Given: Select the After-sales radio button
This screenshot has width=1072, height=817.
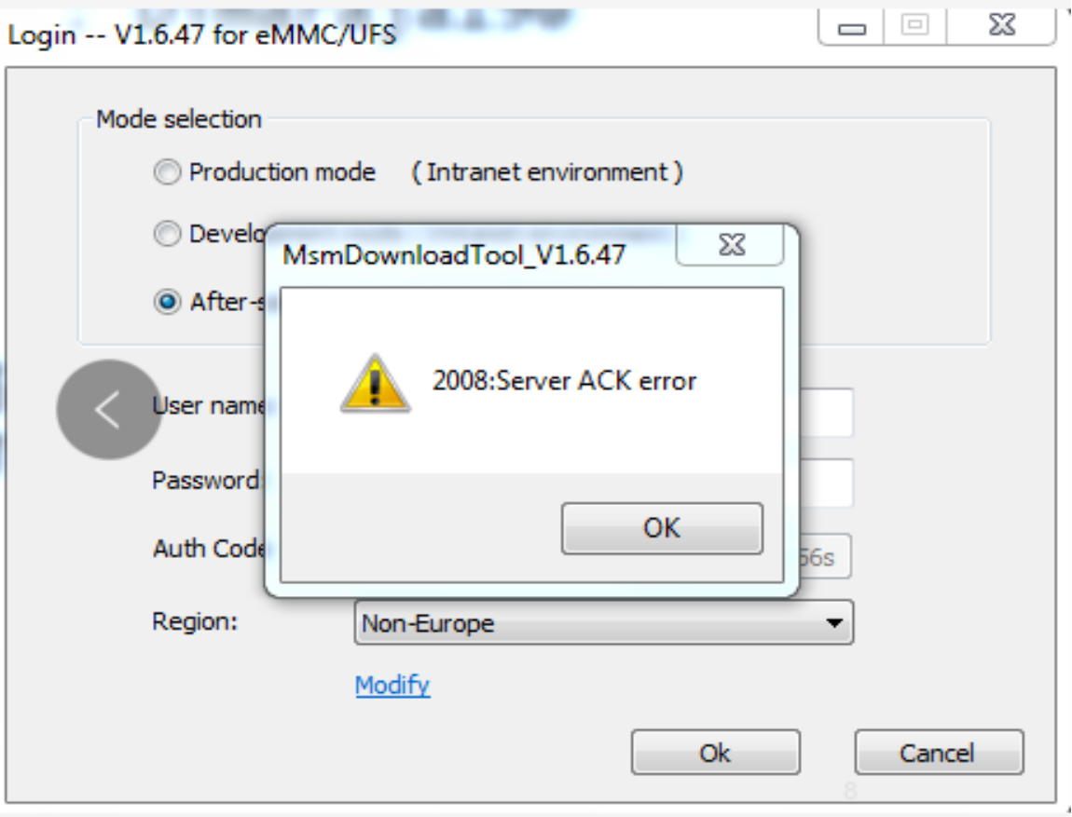Looking at the screenshot, I should 167,303.
